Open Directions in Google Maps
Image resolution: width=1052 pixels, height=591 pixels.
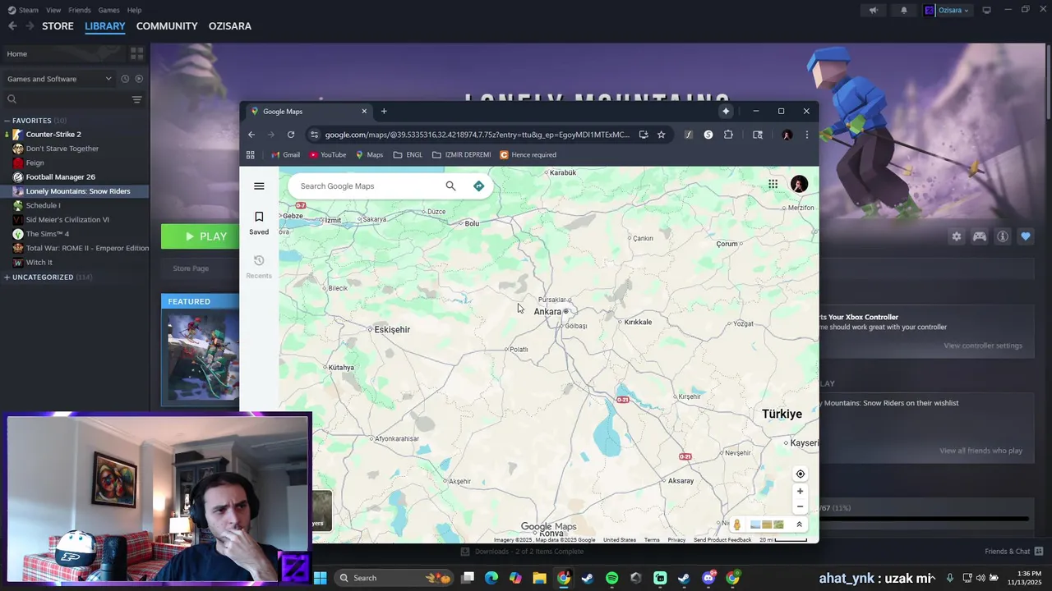pos(478,186)
